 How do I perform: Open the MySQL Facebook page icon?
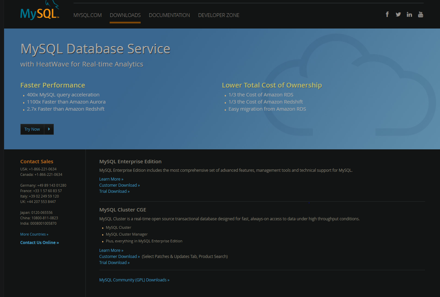[387, 14]
